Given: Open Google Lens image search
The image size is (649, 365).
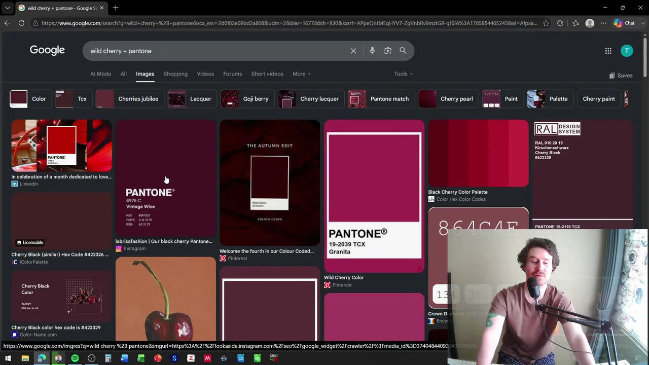Looking at the screenshot, I should pyautogui.click(x=388, y=51).
